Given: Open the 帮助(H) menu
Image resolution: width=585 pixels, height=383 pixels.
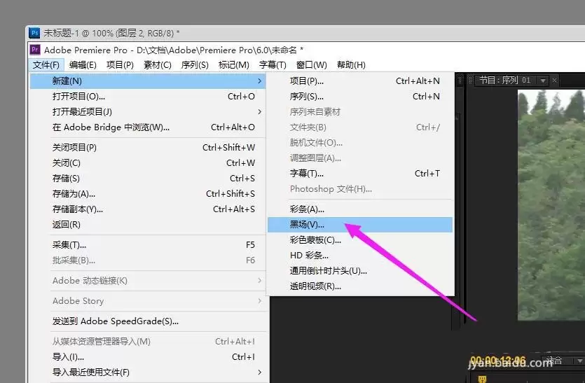Looking at the screenshot, I should [x=351, y=65].
